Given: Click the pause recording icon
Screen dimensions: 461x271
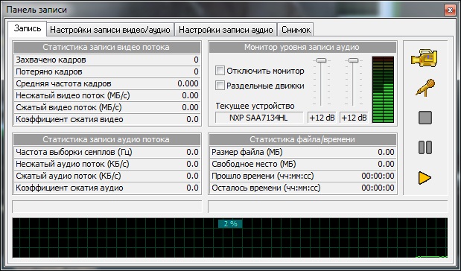Looking at the screenshot, I should click(x=425, y=147).
